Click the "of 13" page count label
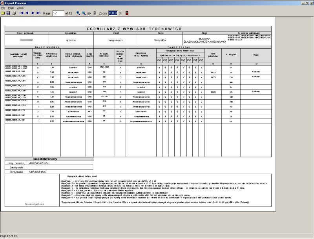 (68, 13)
